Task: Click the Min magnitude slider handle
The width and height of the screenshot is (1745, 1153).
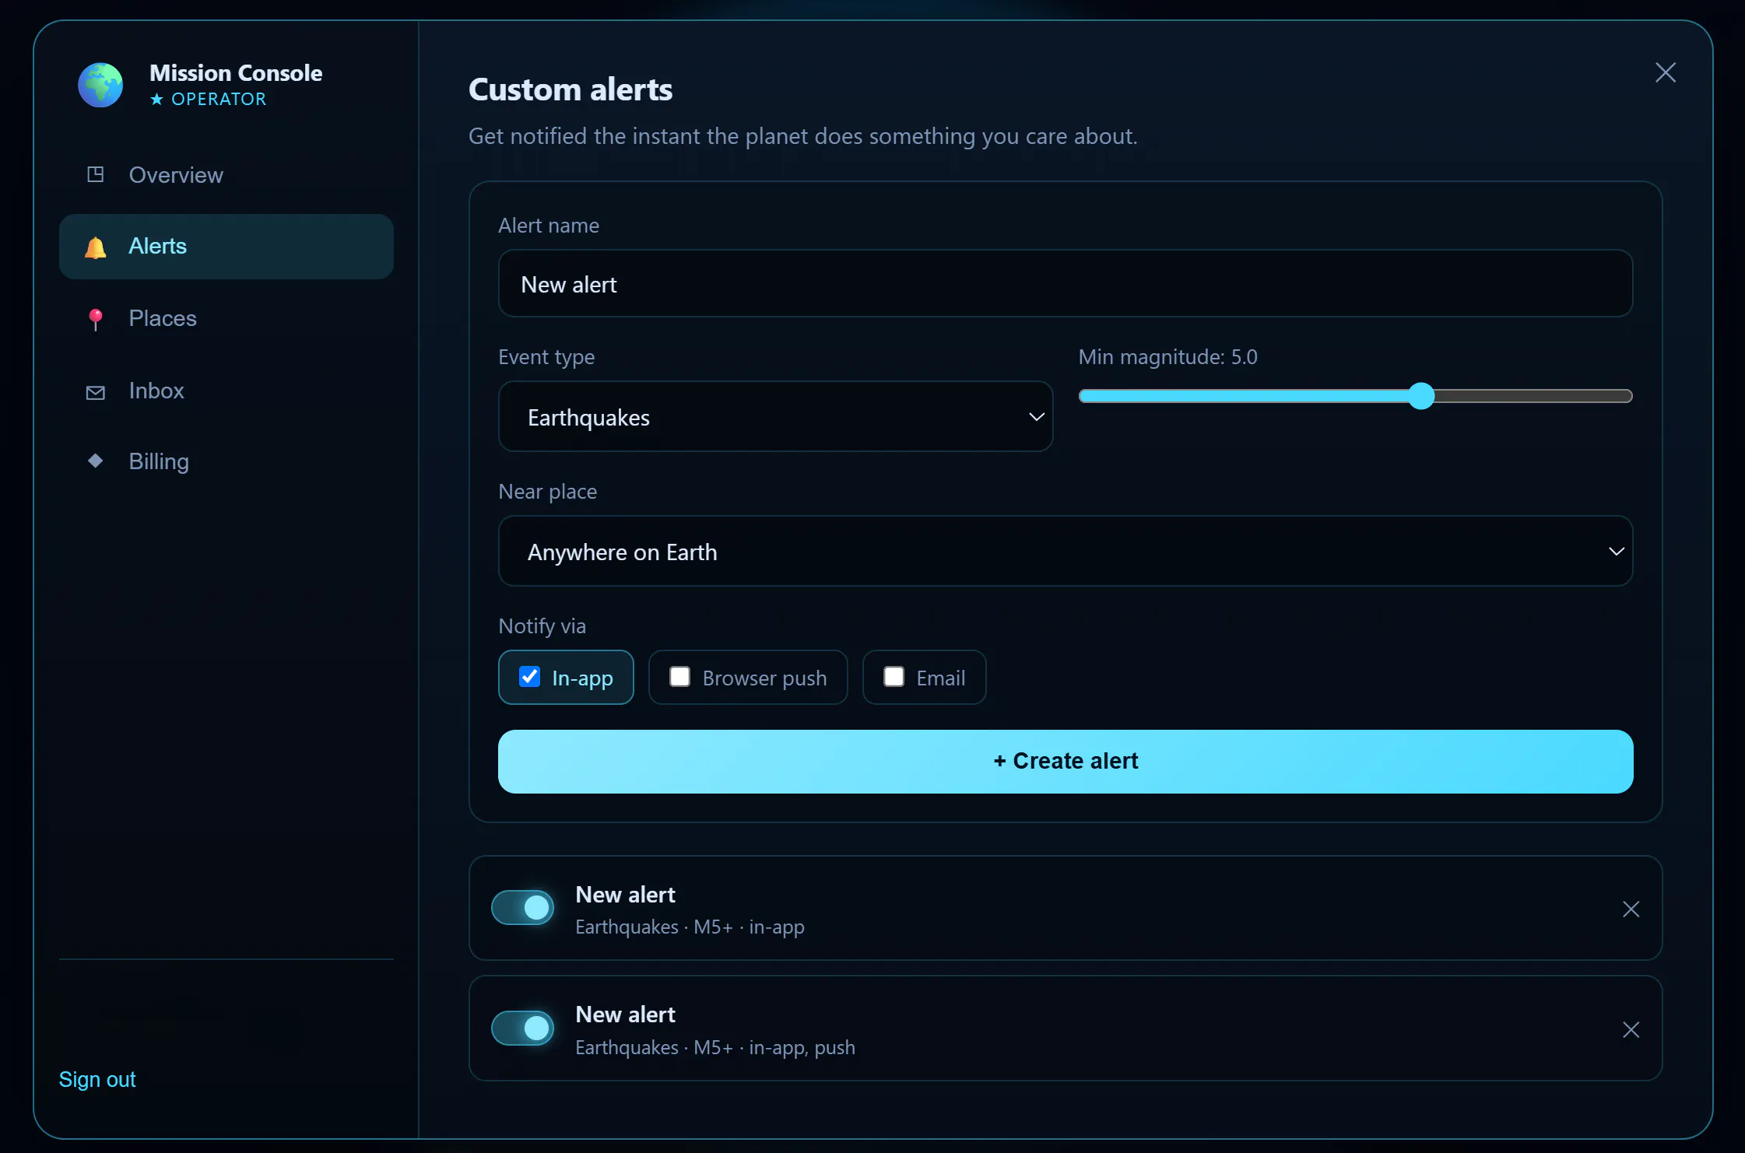Action: click(x=1421, y=396)
